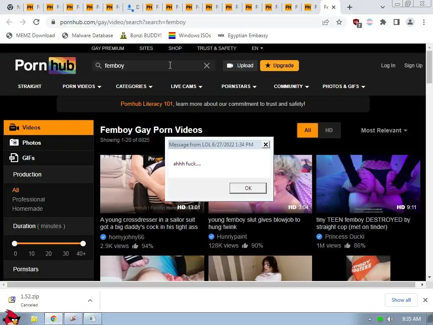
Task: Toggle the browser side panel icon
Action: [397, 22]
